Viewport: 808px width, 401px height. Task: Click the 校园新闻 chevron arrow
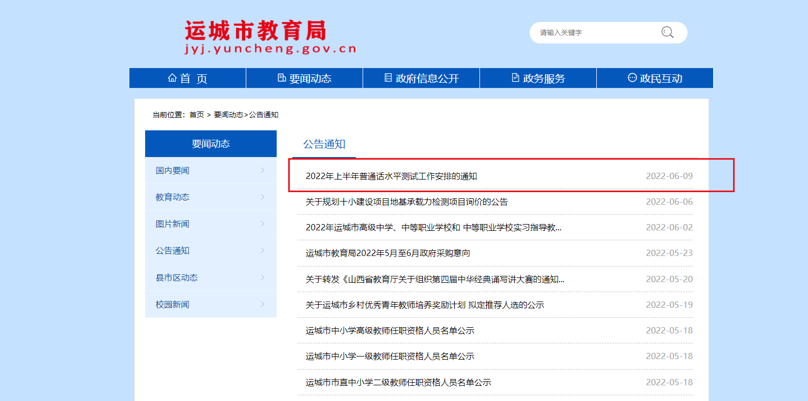click(263, 304)
